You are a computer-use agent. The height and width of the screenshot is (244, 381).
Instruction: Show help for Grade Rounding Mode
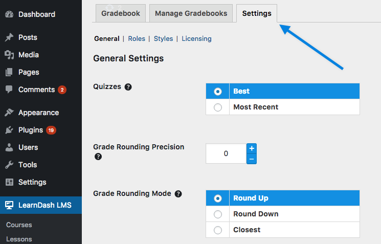[178, 194]
